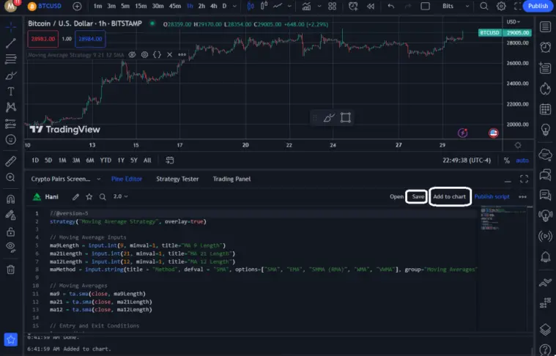556x356 pixels.
Task: Expand the Crypto Pairs Screener dropdown
Action: click(99, 179)
